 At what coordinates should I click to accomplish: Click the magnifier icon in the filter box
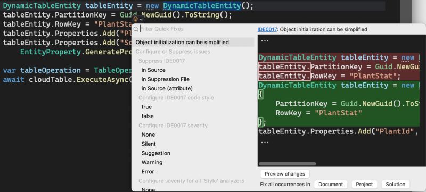click(136, 29)
